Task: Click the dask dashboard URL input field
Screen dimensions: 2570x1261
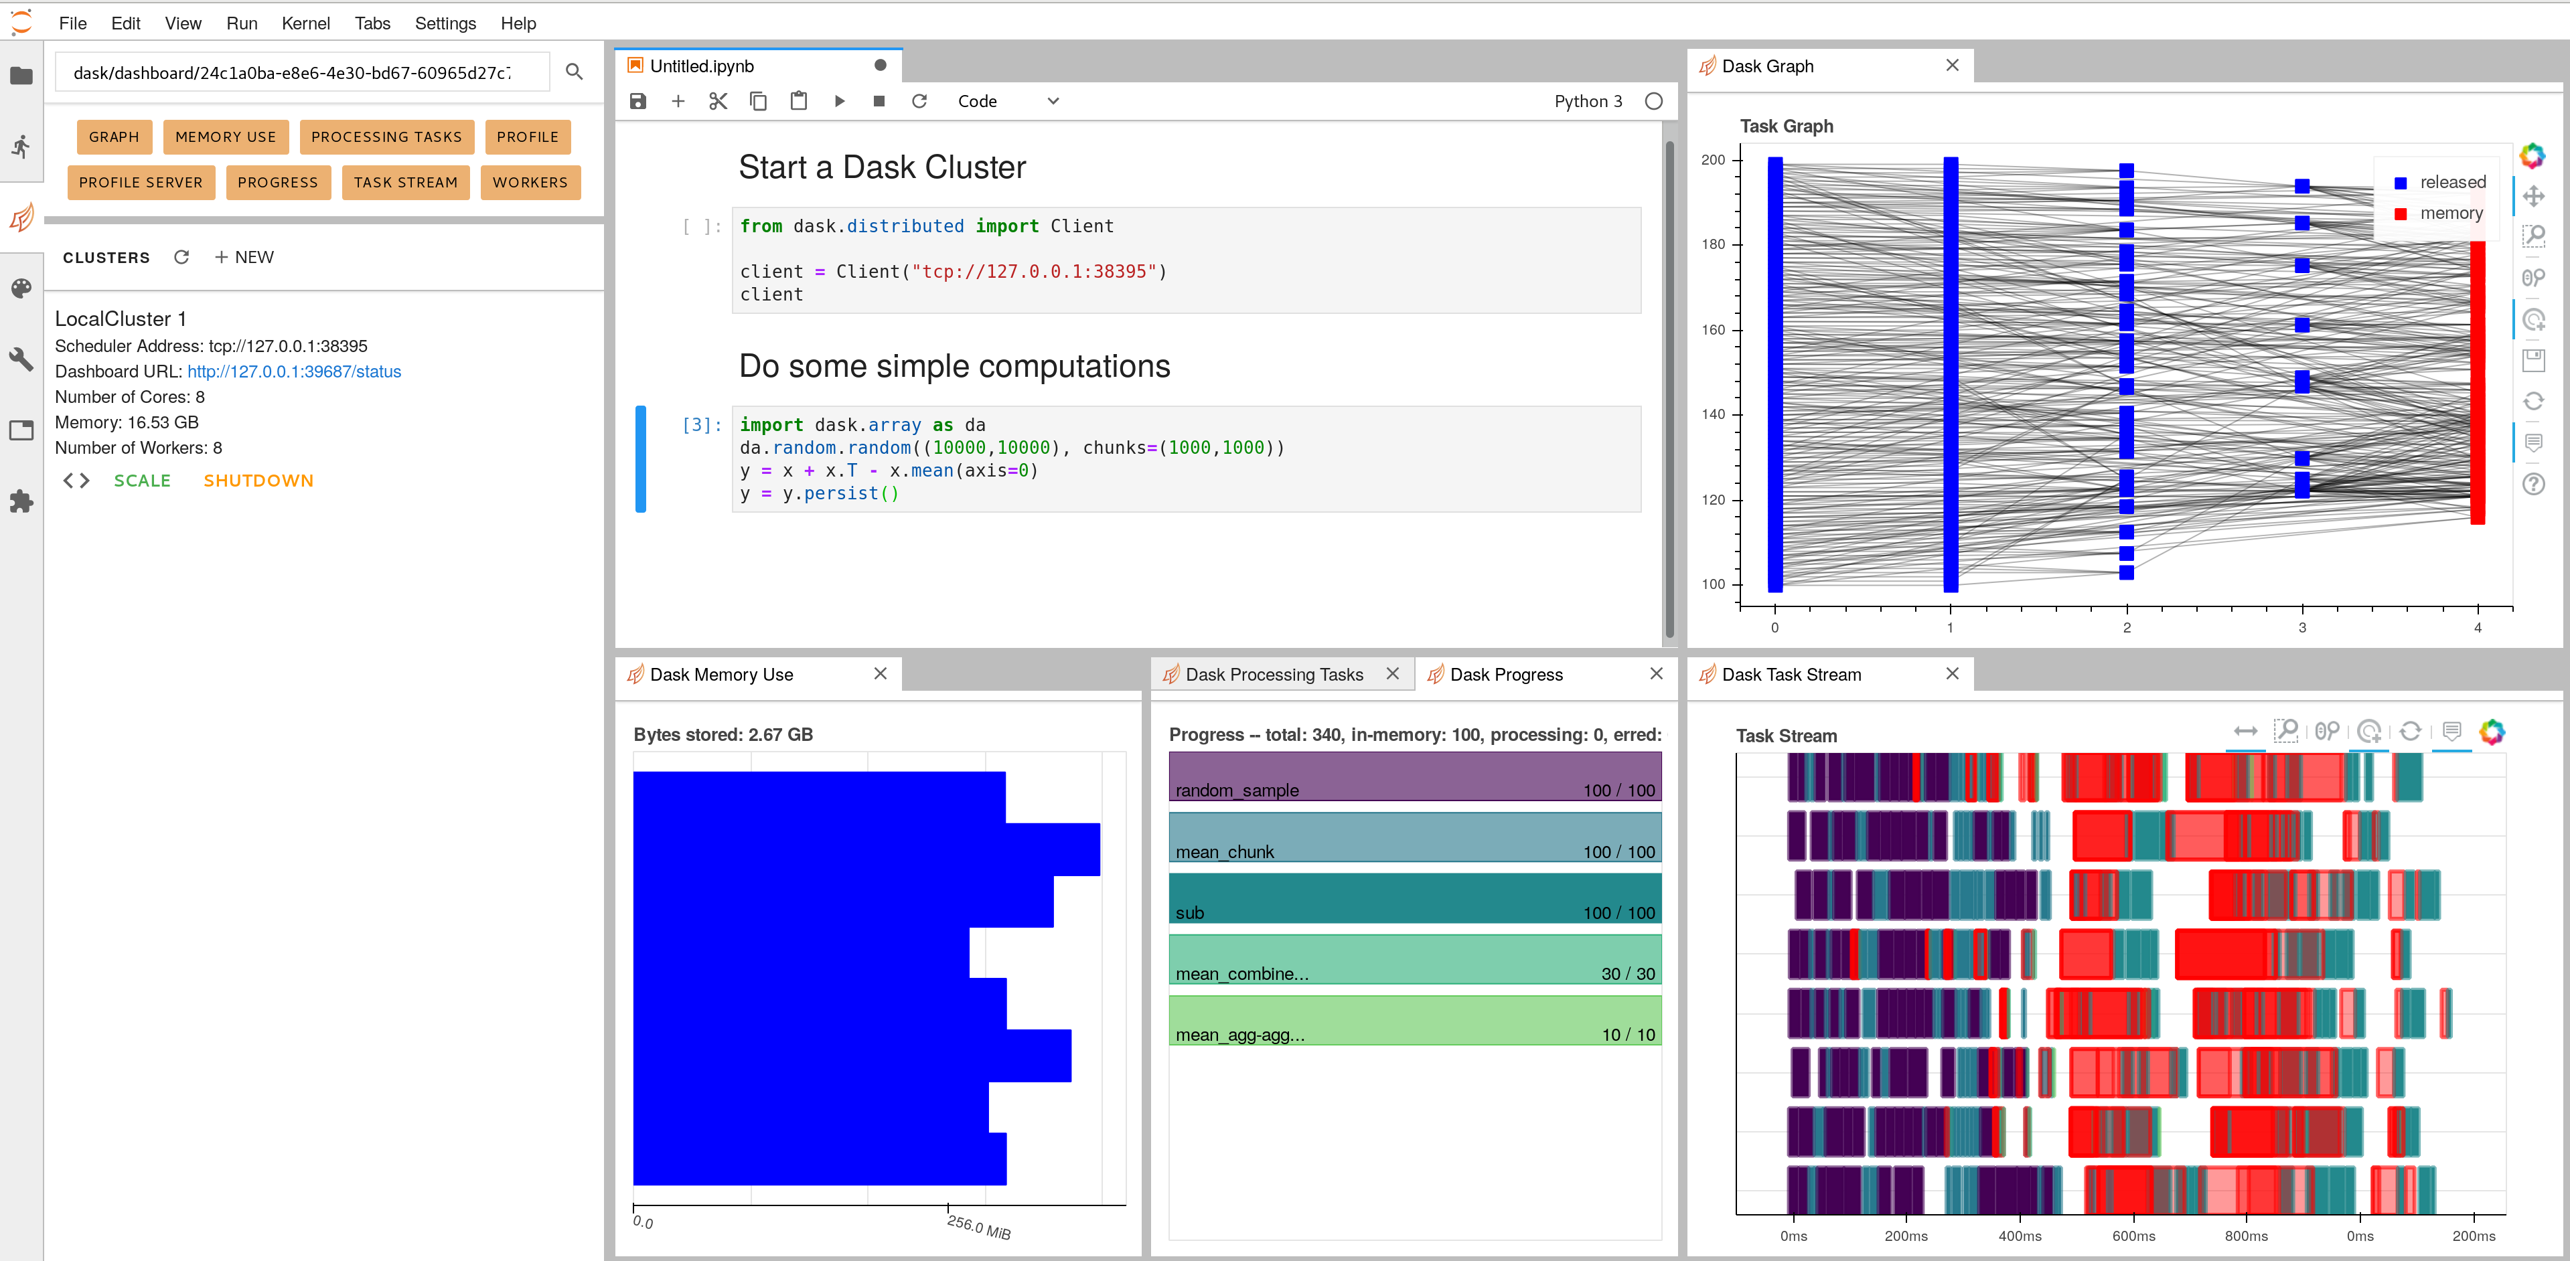Action: coord(299,73)
